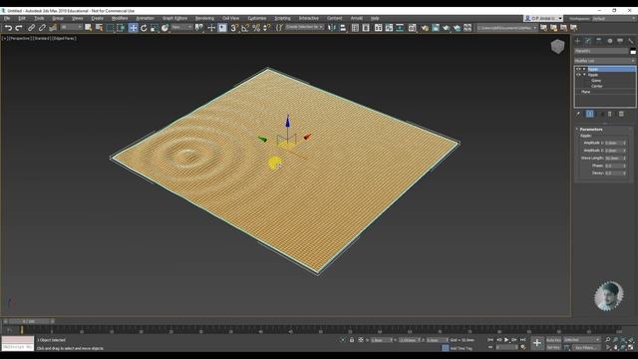Image resolution: width=638 pixels, height=359 pixels.
Task: Open the Rendering menu
Action: (x=204, y=18)
